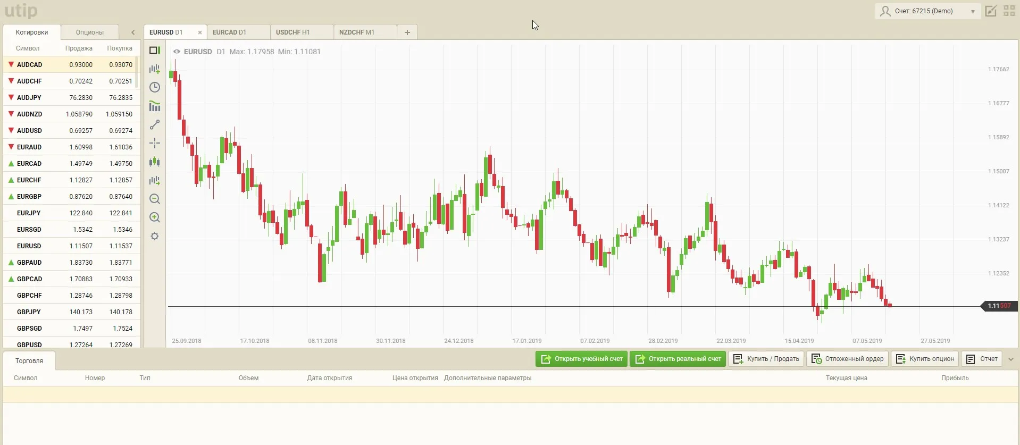Open chart settings gear icon
The image size is (1020, 445).
(155, 236)
